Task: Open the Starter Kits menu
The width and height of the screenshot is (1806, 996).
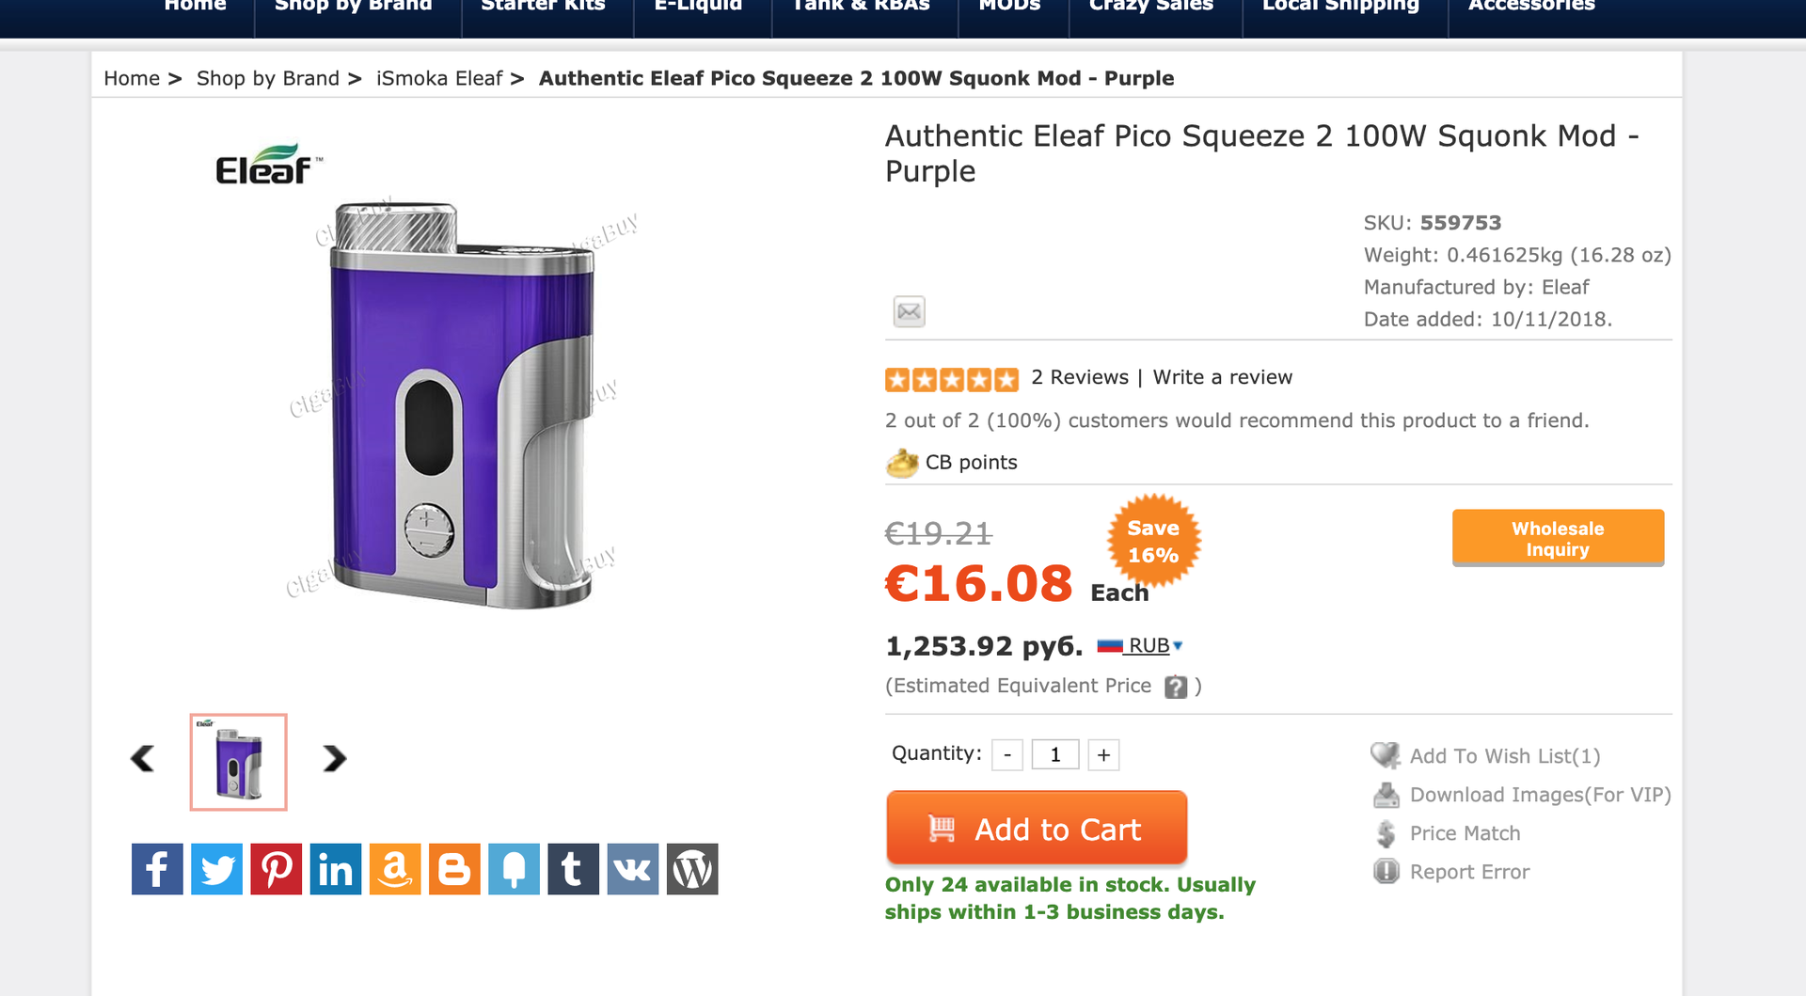Action: pyautogui.click(x=543, y=8)
